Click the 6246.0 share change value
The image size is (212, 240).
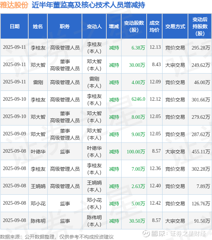tap(138, 99)
